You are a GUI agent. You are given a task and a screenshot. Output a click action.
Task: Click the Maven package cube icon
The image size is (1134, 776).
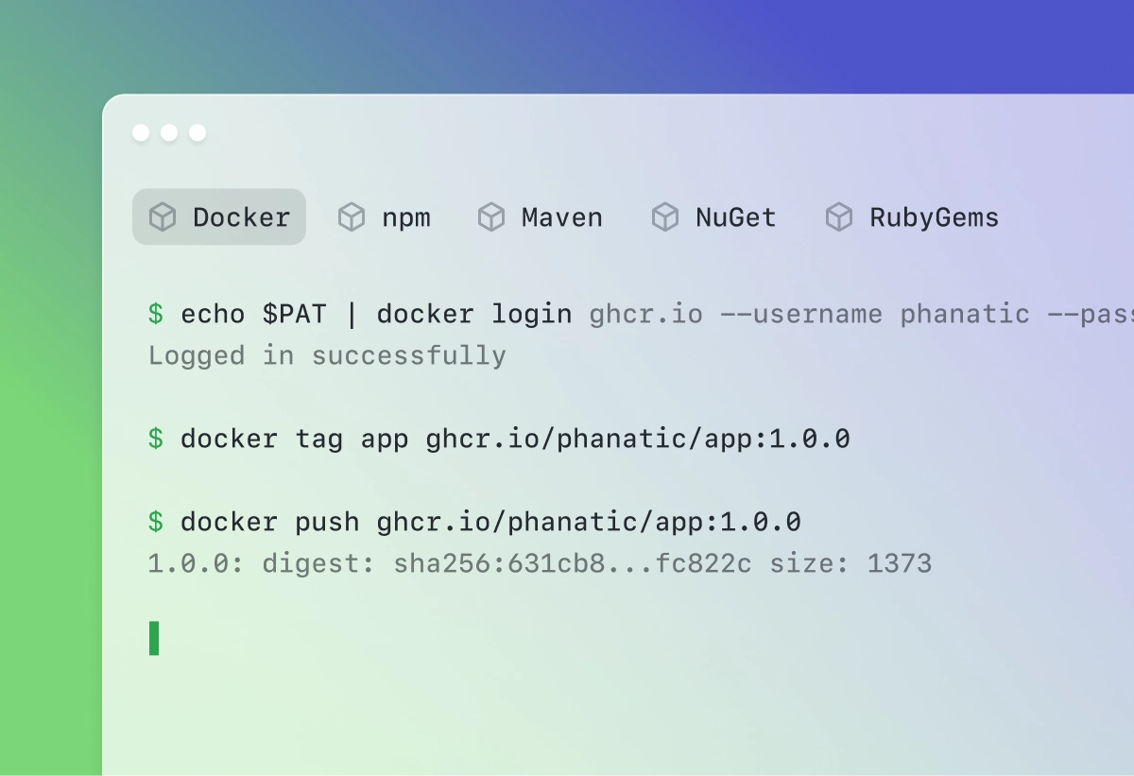pos(491,217)
